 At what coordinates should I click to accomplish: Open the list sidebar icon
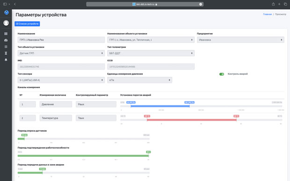[x=6, y=47]
